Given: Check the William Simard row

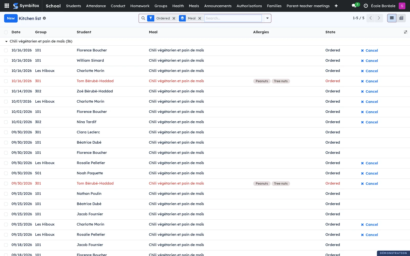Looking at the screenshot, I should (x=6, y=61).
